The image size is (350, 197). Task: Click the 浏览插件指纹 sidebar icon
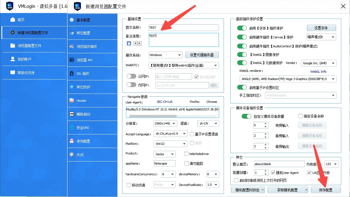(x=72, y=47)
